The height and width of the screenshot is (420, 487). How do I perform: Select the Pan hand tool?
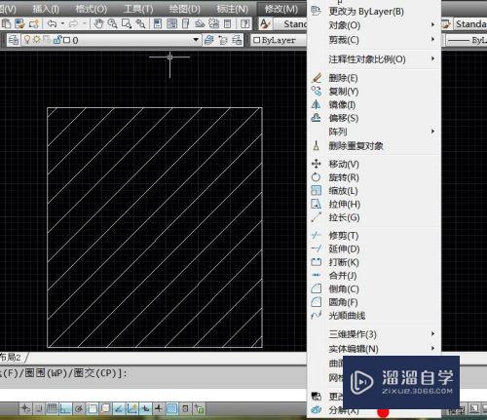pyautogui.click(x=98, y=23)
